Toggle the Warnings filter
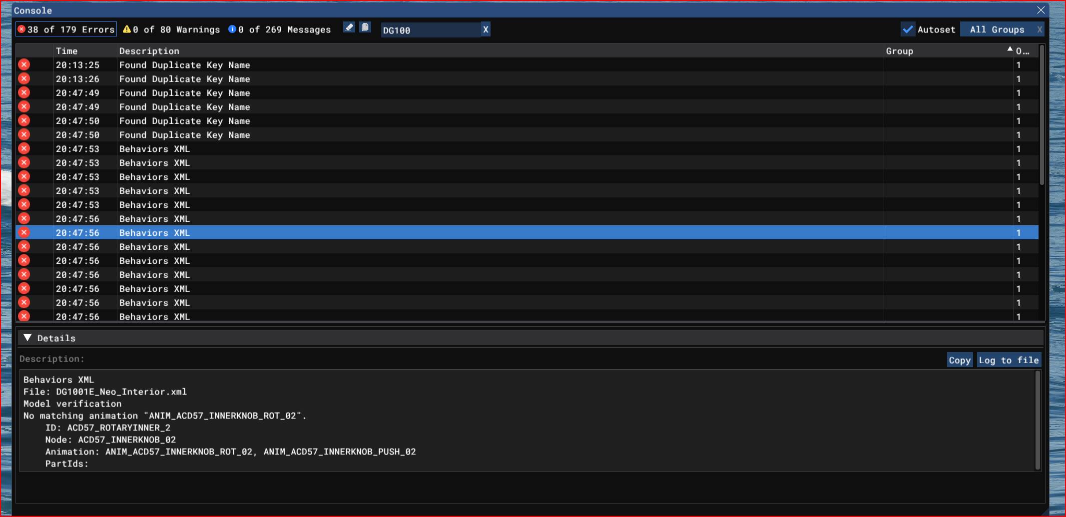Screen dimensions: 1066x517 (171, 29)
